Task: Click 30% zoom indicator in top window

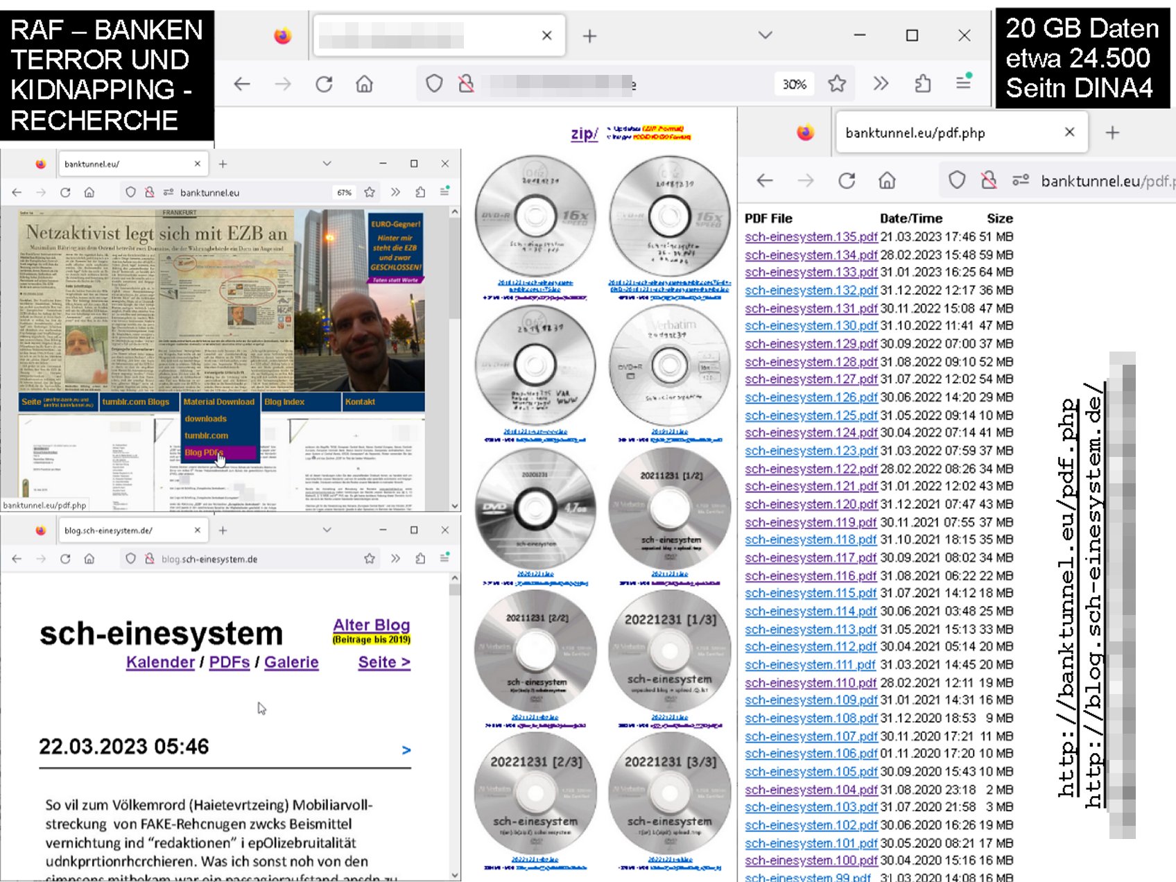Action: coord(794,85)
